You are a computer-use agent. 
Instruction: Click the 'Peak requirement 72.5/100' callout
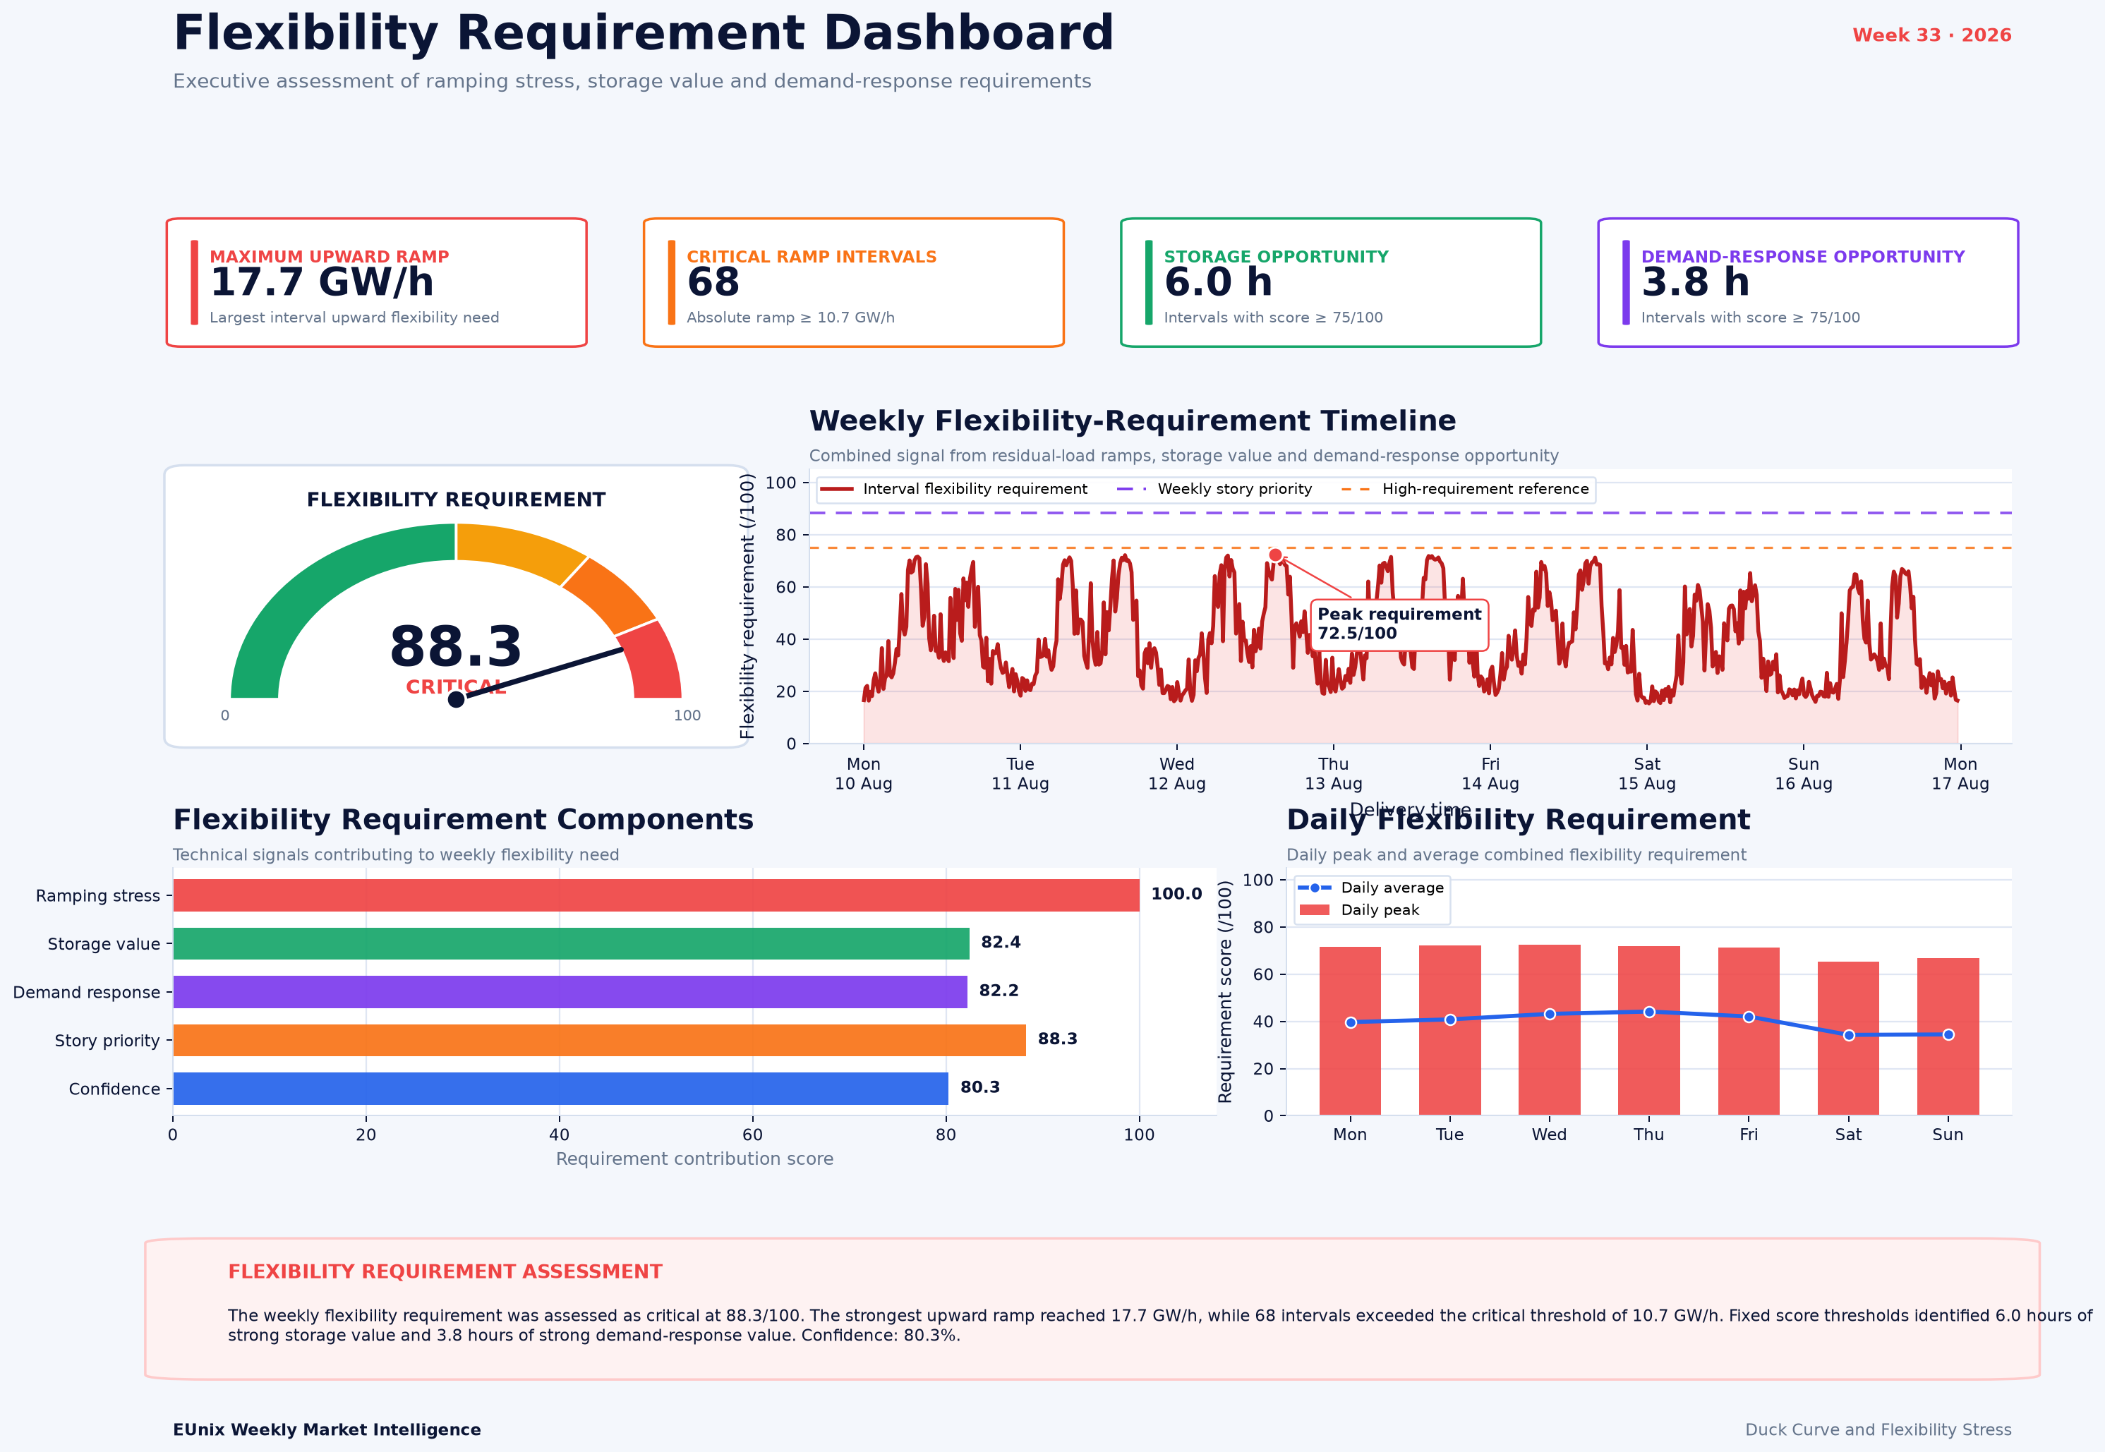pyautogui.click(x=1399, y=625)
